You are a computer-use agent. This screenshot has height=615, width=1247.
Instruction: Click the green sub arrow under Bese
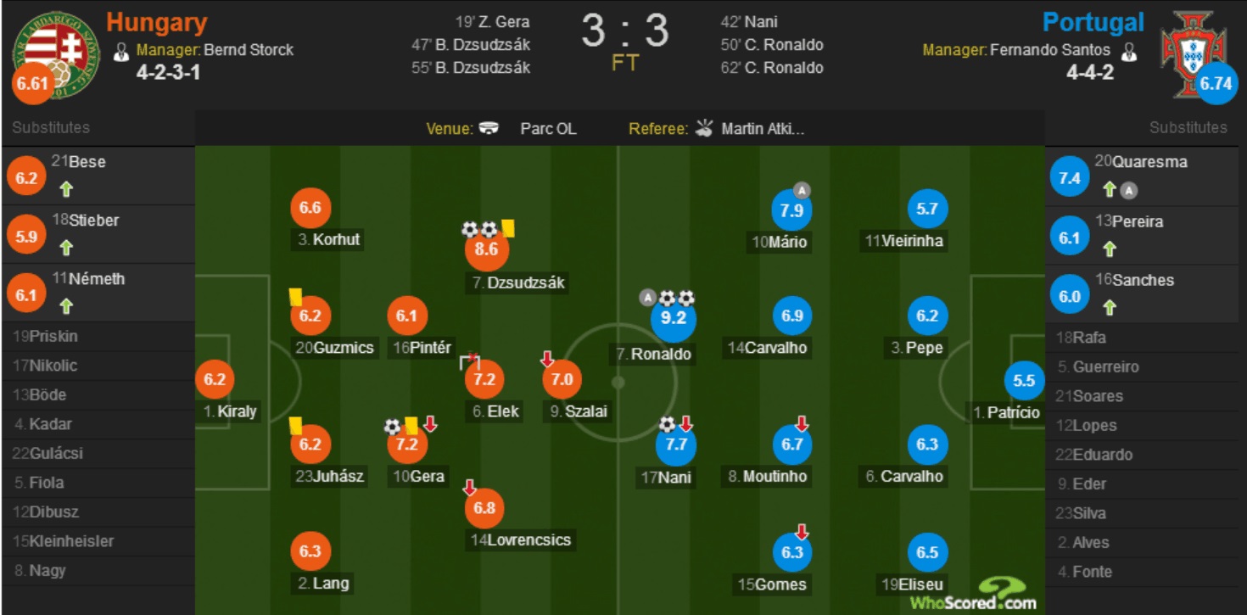66,188
